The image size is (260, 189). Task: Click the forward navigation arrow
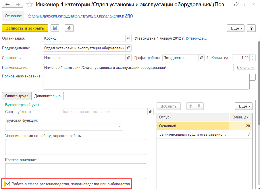(x=18, y=5)
